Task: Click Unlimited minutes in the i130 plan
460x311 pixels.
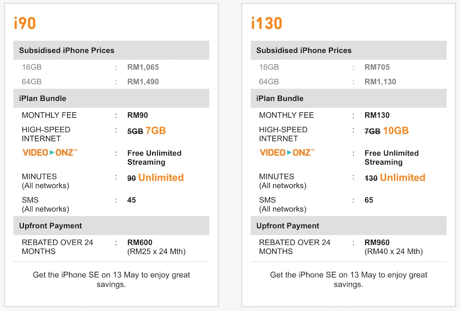Action: click(x=402, y=178)
